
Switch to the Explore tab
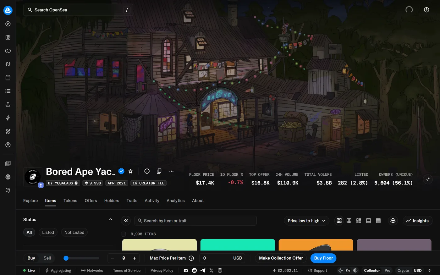pos(30,201)
